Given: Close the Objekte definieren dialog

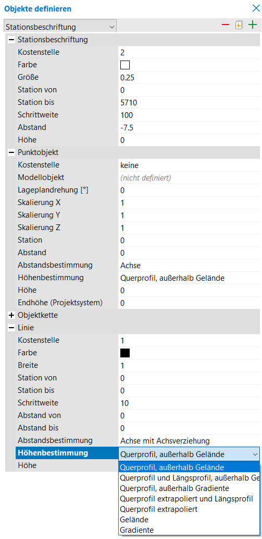Looking at the screenshot, I should click(x=256, y=8).
